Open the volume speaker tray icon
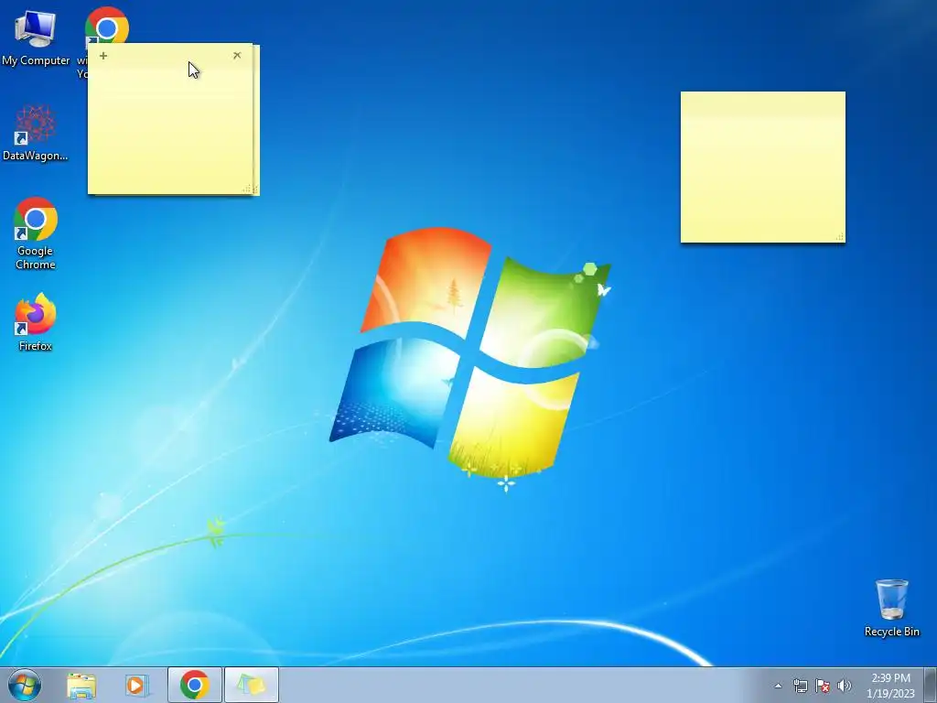 tap(844, 686)
